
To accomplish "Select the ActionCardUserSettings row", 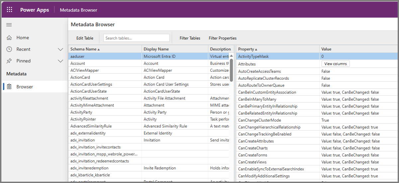I will (x=149, y=84).
